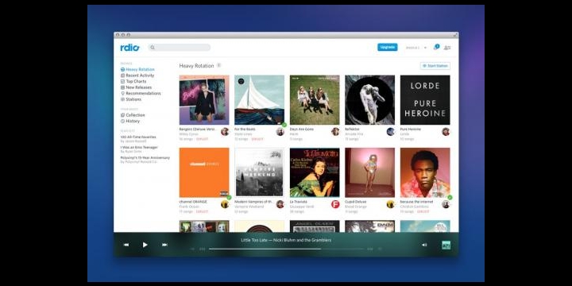Click the History clock icon
The width and height of the screenshot is (572, 286).
[122, 121]
